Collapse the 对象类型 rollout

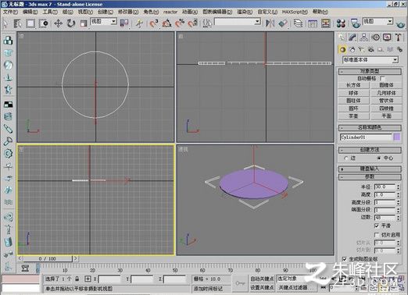[x=370, y=71]
